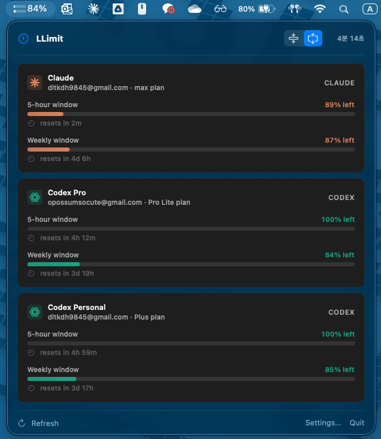
Task: Click the Claude starburst account icon
Action: (35, 83)
